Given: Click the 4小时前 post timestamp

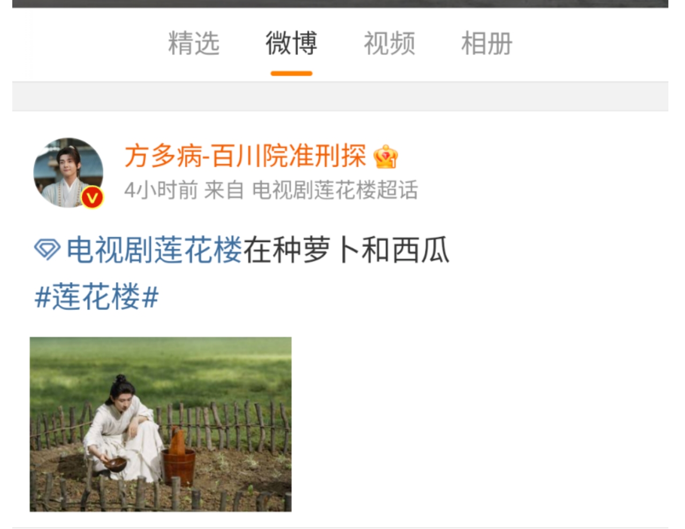Looking at the screenshot, I should [x=161, y=190].
